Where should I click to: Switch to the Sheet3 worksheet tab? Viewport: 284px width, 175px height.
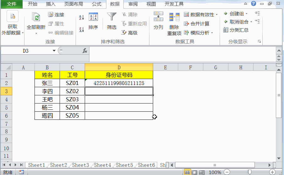click(80, 165)
